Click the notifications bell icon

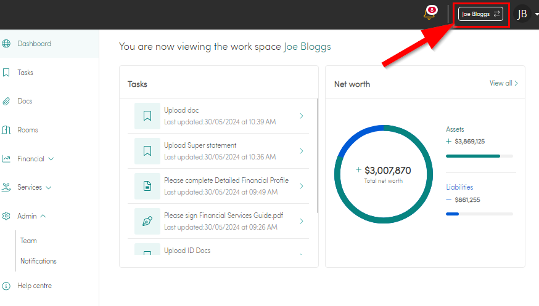pyautogui.click(x=429, y=14)
